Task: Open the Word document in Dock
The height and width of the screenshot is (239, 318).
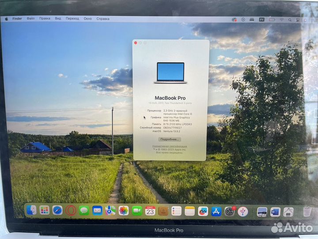Action: (x=275, y=212)
